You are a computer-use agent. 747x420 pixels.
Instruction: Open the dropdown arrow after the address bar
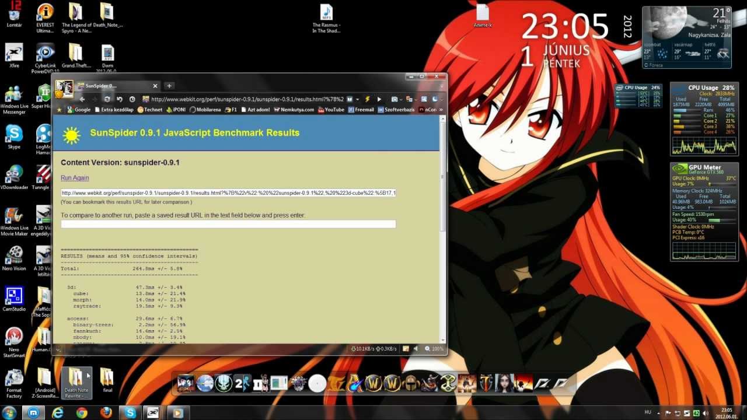tap(358, 99)
